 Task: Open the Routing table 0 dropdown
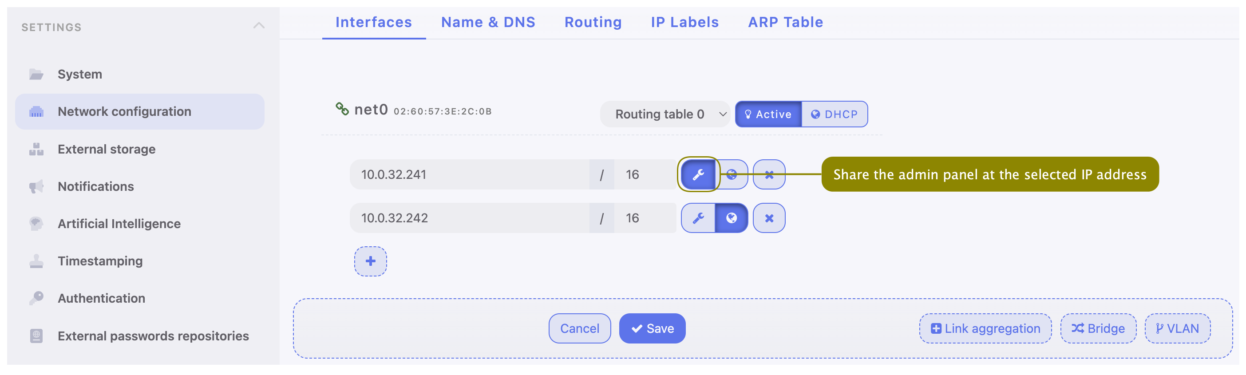(664, 114)
